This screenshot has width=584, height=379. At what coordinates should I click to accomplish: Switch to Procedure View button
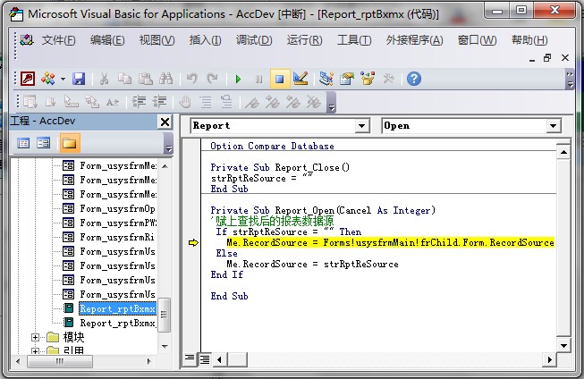point(190,359)
